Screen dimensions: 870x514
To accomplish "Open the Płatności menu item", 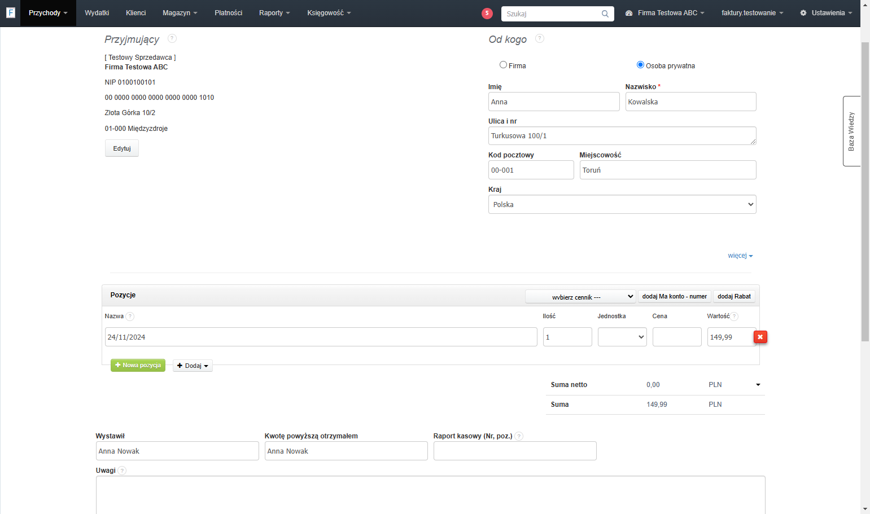I will (229, 13).
